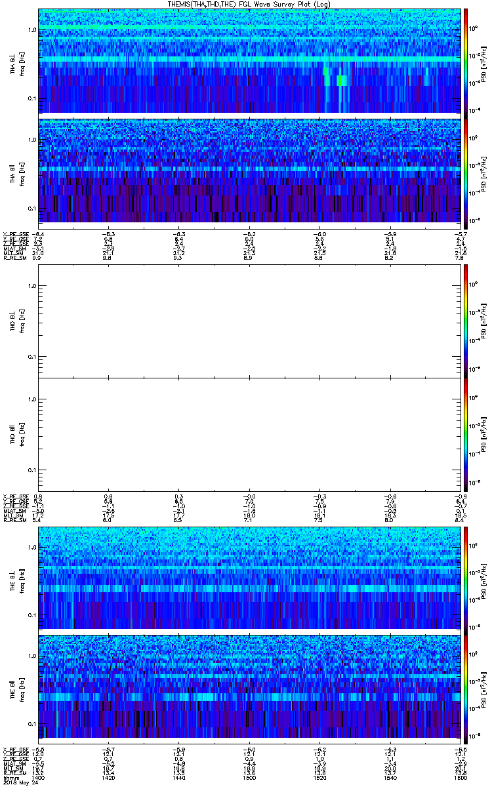Select the THE B-parallel color bar
The width and height of the screenshot is (492, 787).
pyautogui.click(x=466, y=687)
